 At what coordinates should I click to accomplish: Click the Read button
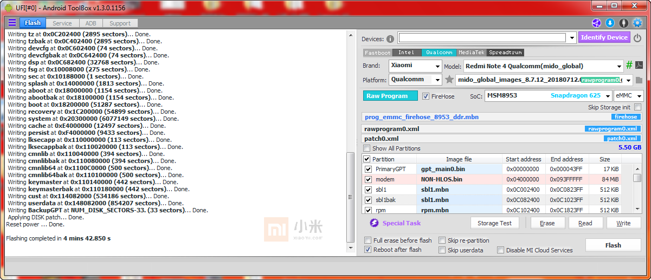pyautogui.click(x=585, y=223)
